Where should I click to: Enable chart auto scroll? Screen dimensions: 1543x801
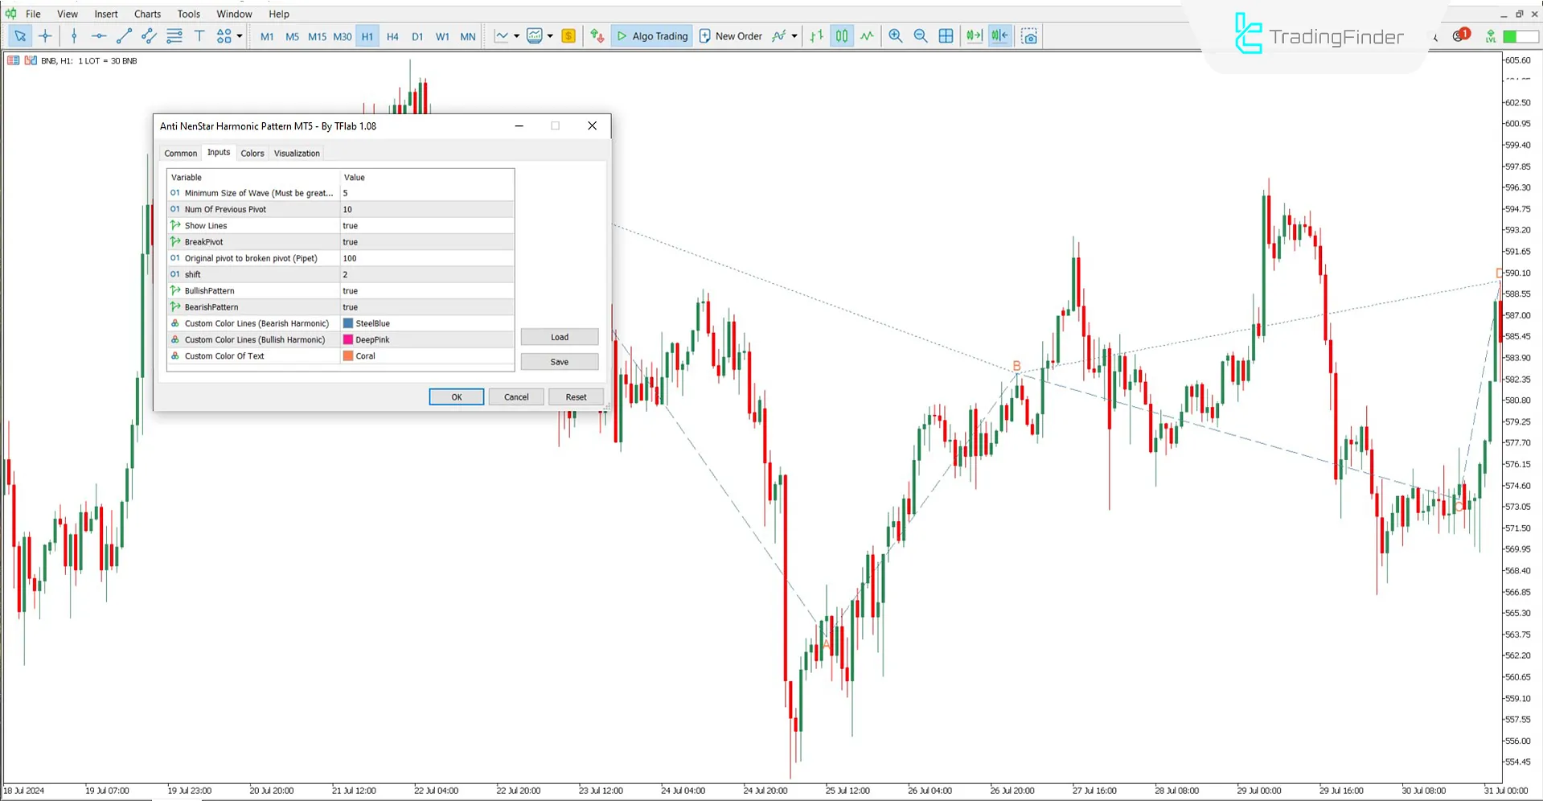(x=974, y=35)
